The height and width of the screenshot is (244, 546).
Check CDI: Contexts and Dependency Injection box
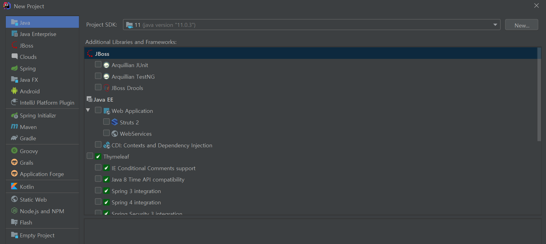[98, 144]
